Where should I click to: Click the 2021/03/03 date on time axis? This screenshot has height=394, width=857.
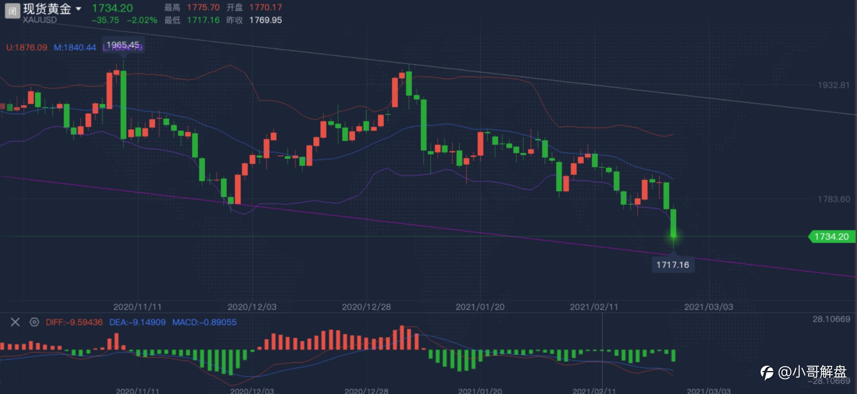[709, 307]
